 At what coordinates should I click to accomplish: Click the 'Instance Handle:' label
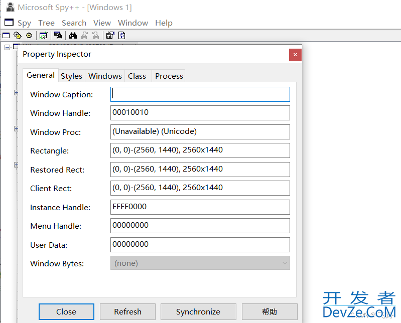(x=60, y=207)
